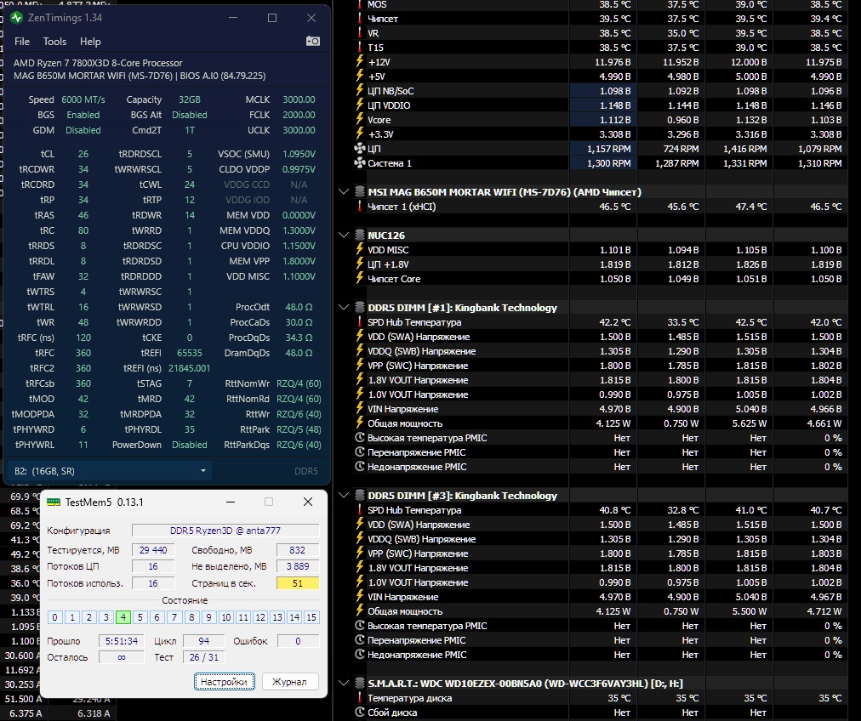Click the bolt icon for ЦП +1.8V
The width and height of the screenshot is (861, 721).
[360, 264]
